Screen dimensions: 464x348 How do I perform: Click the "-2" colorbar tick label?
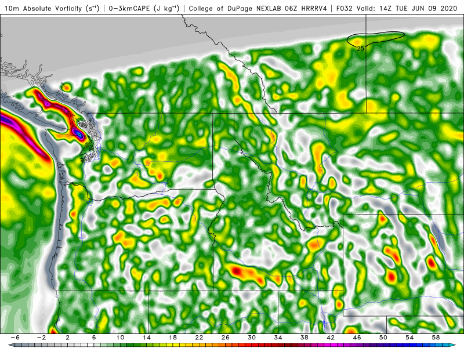(x=41, y=338)
